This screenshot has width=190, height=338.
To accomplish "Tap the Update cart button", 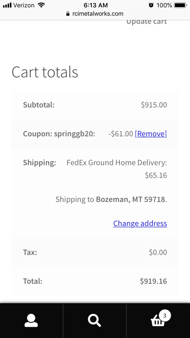I will 147,22.
